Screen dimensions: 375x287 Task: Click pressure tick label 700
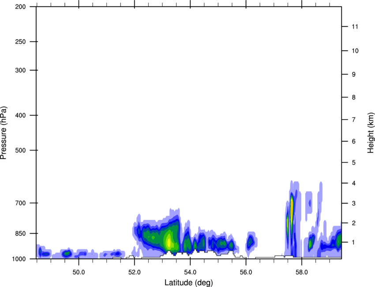coord(20,203)
